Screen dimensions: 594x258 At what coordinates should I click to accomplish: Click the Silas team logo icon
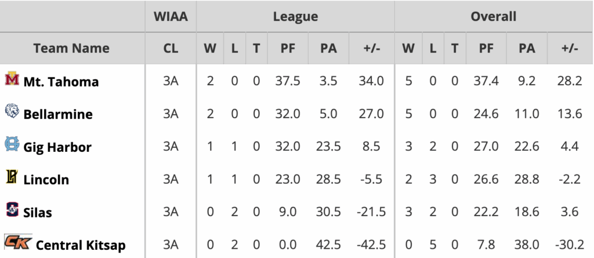coord(12,210)
